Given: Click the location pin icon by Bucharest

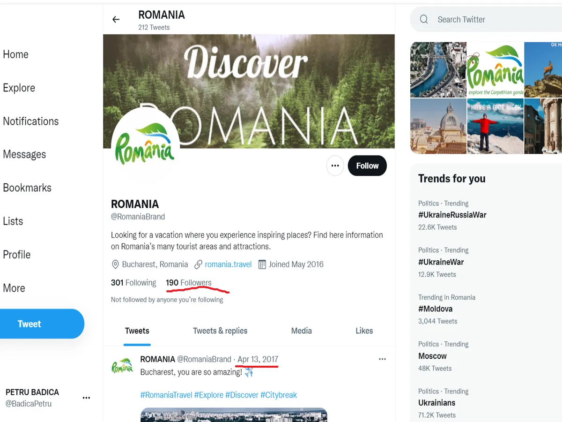Looking at the screenshot, I should click(x=115, y=264).
